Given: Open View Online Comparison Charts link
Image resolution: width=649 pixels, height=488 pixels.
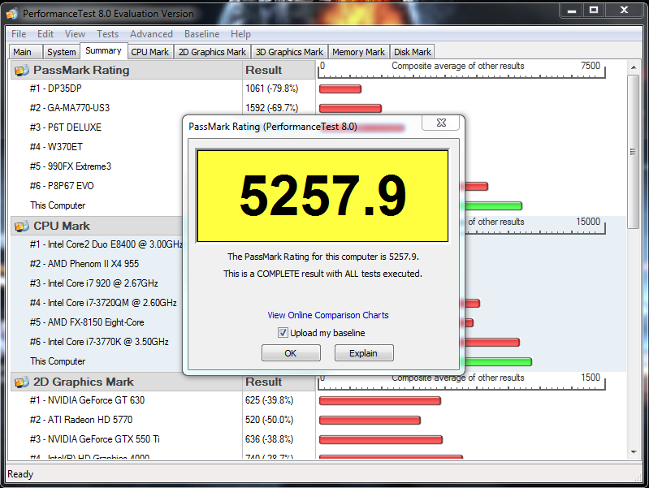Looking at the screenshot, I should tap(328, 315).
